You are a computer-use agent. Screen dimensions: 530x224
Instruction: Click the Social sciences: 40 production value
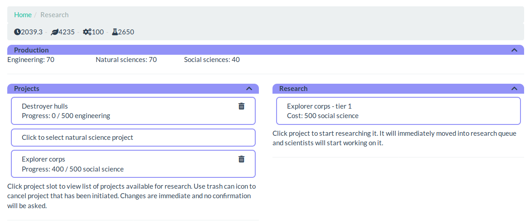pos(212,60)
